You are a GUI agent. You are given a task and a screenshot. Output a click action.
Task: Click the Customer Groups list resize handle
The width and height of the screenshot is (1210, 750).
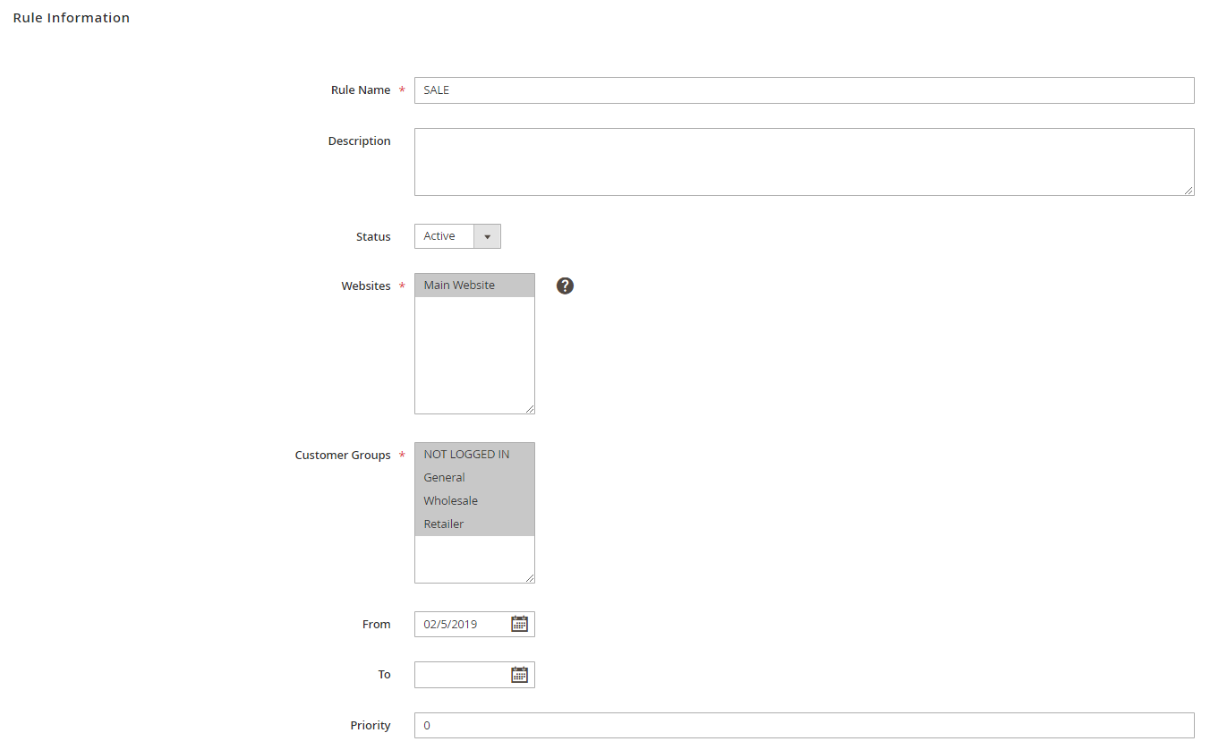click(x=530, y=578)
